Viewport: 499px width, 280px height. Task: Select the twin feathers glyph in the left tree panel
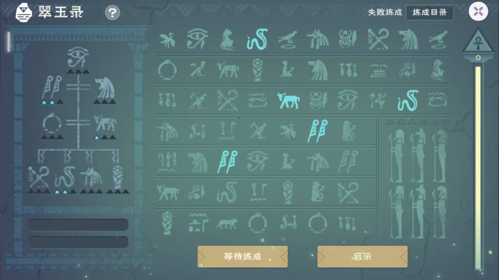(x=52, y=87)
